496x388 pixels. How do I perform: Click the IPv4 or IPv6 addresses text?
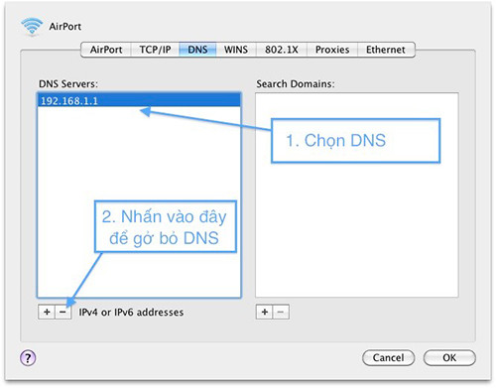[x=131, y=313]
